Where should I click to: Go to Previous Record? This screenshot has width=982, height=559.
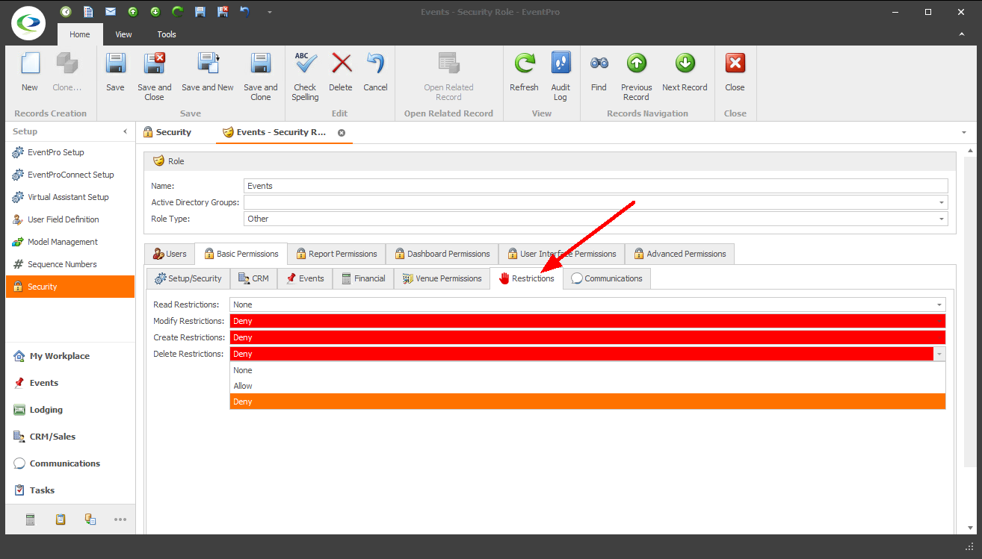[637, 76]
